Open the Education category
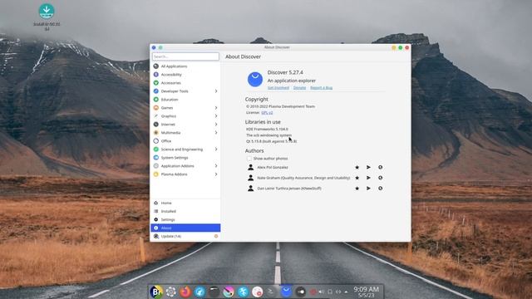The height and width of the screenshot is (299, 532). [185, 100]
